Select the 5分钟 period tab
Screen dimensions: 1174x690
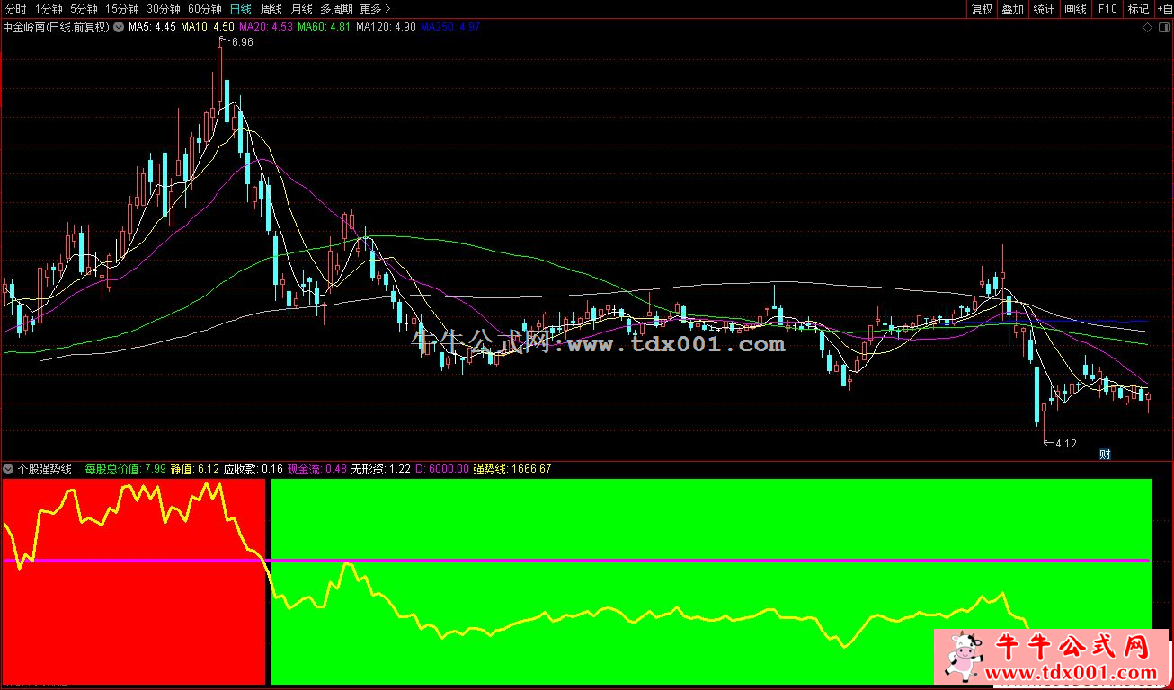[84, 9]
